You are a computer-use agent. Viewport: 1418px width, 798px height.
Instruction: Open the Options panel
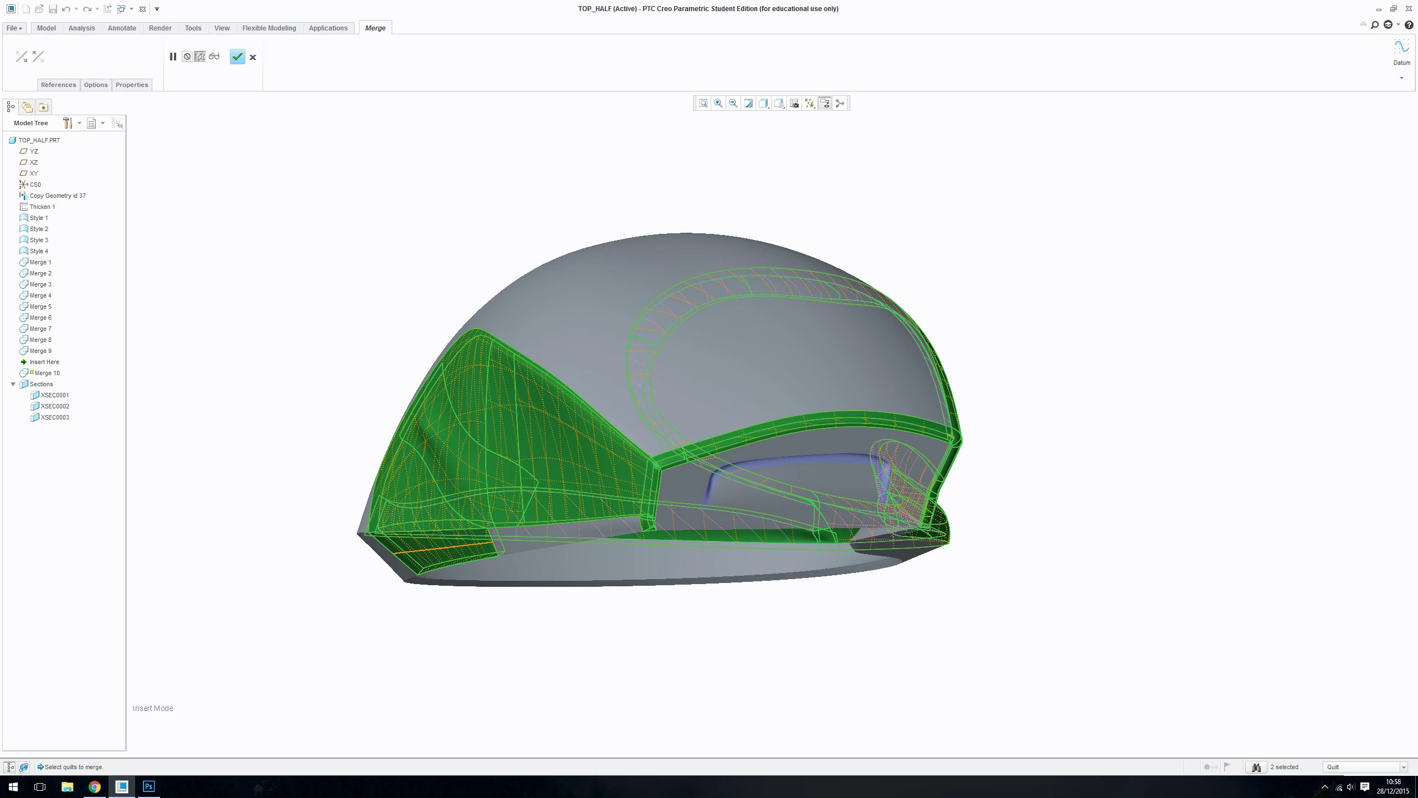click(x=96, y=85)
